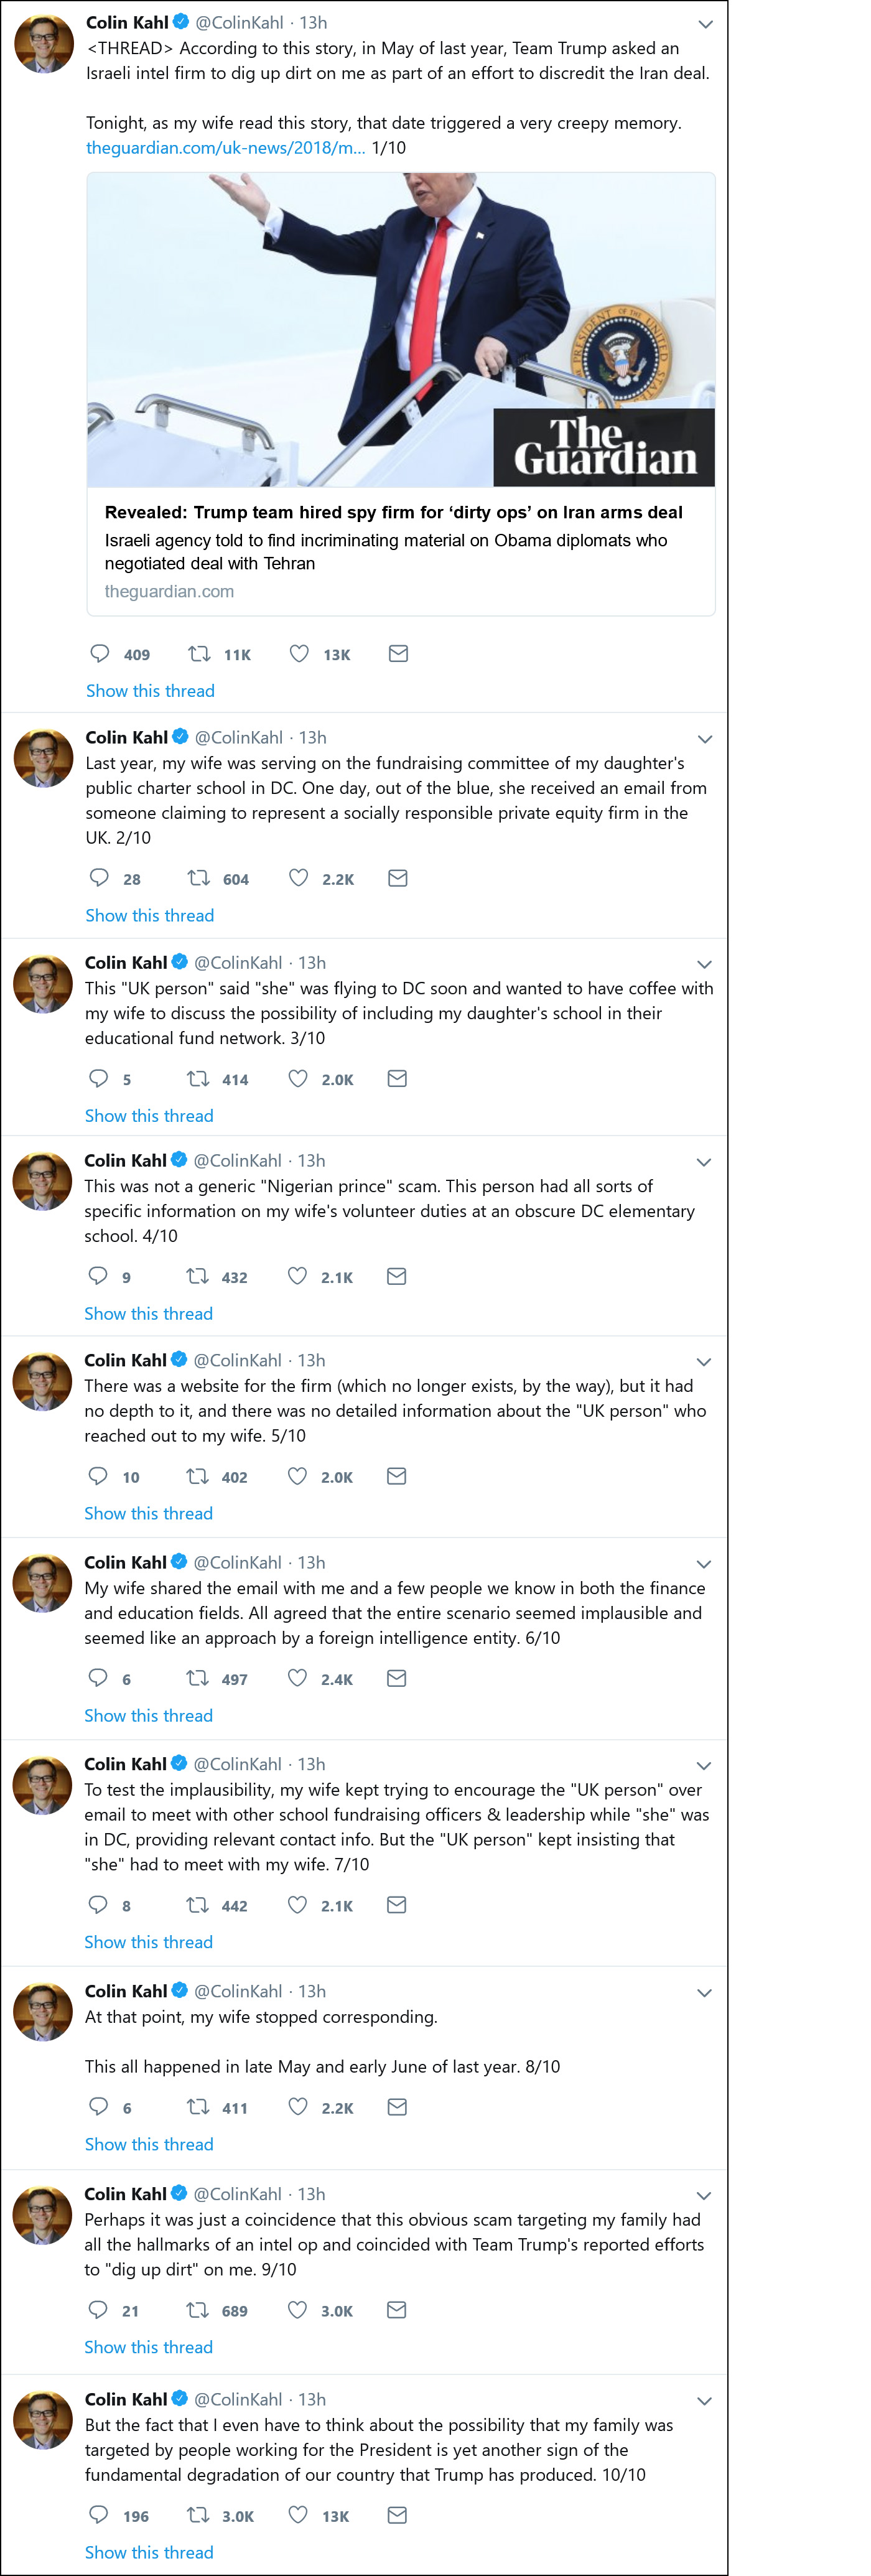Send the 2/10 tweet via direct message
The height and width of the screenshot is (2576, 871).
(x=397, y=878)
